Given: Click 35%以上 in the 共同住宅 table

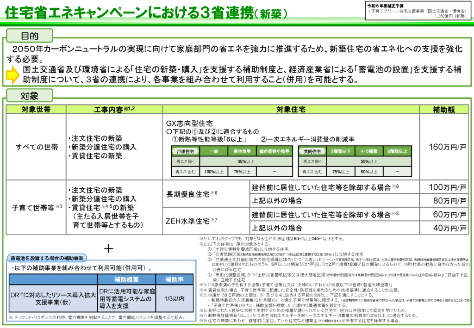Looking at the screenshot, I should tap(369, 161).
